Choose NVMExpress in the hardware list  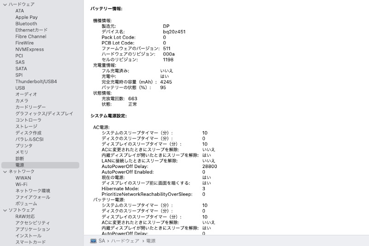tap(30, 49)
